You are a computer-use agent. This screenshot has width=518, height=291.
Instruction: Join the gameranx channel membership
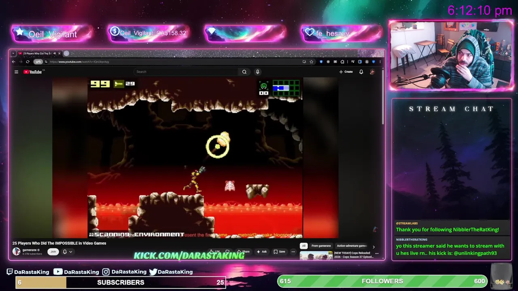click(53, 251)
